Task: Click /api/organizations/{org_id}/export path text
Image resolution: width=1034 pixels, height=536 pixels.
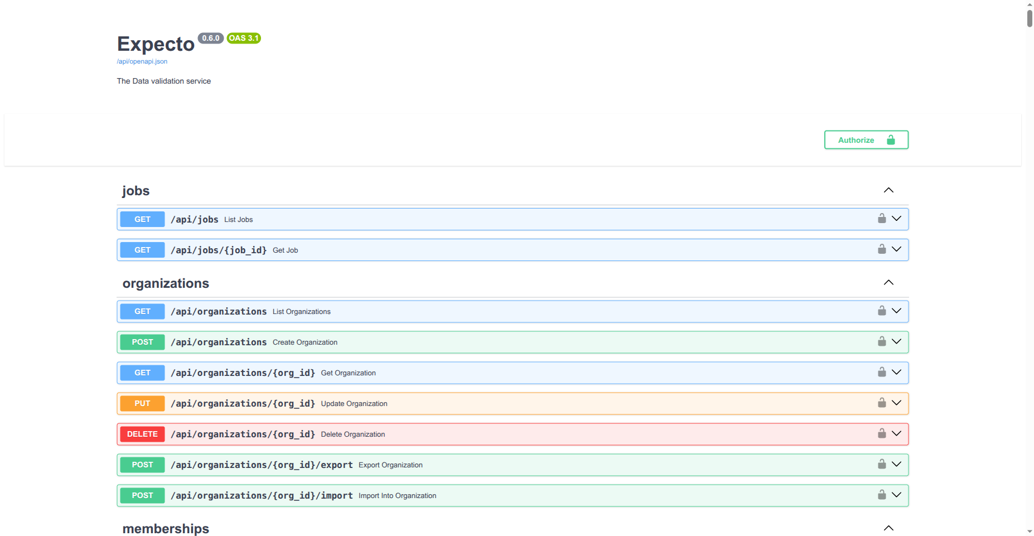Action: [262, 465]
